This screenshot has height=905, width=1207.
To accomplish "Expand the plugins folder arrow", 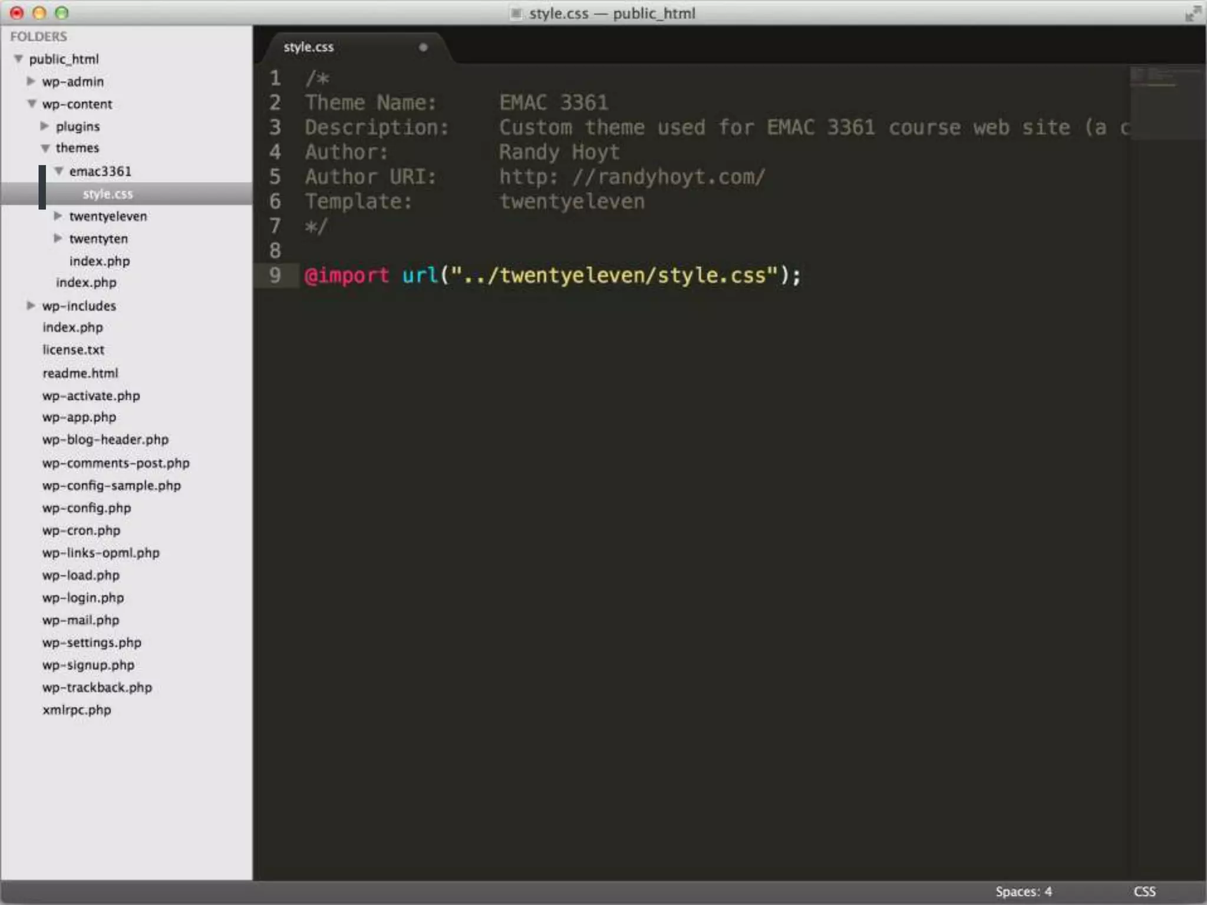I will pyautogui.click(x=45, y=126).
